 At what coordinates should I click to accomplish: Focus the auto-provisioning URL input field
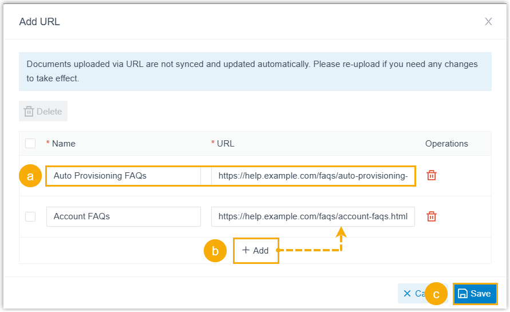pos(313,176)
